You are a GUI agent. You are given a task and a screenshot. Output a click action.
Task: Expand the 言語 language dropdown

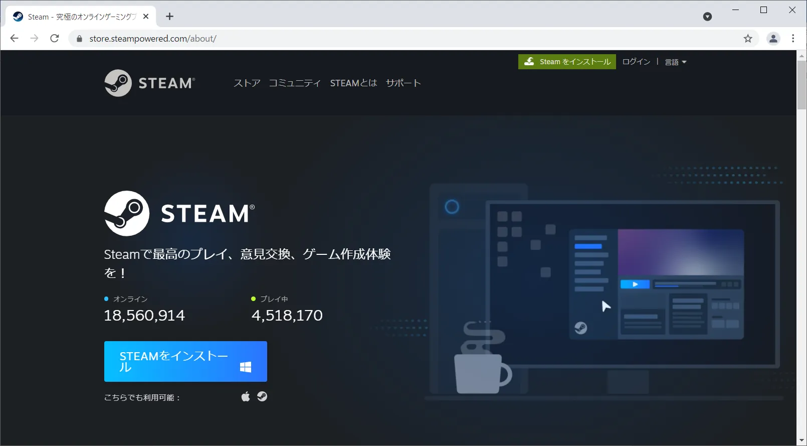675,62
